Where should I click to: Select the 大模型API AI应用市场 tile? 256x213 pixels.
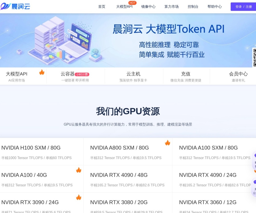[23, 76]
